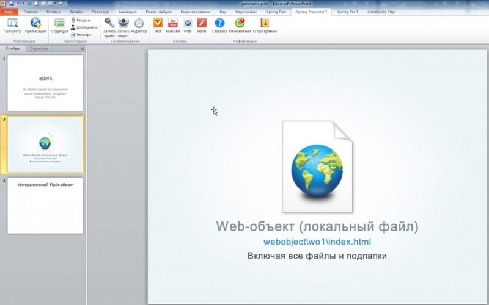Switch to the Вставка ribbon tab
Viewport: 489px width, 305px height.
tap(53, 12)
